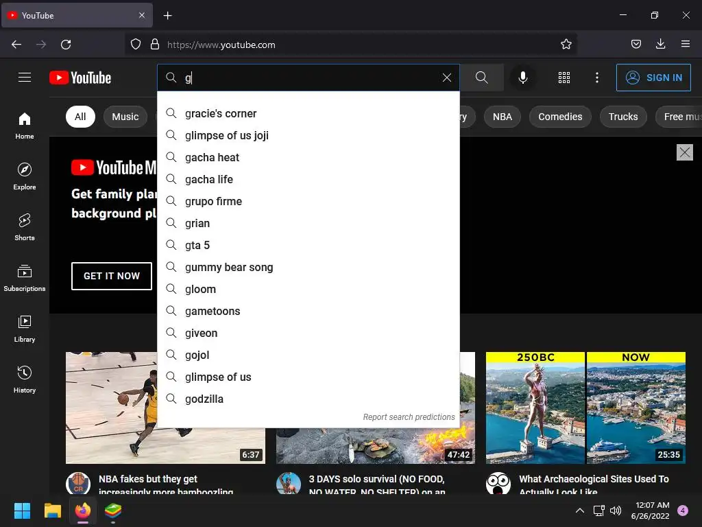The height and width of the screenshot is (527, 702).
Task: Open the YouTube hamburger guide menu
Action: click(25, 78)
